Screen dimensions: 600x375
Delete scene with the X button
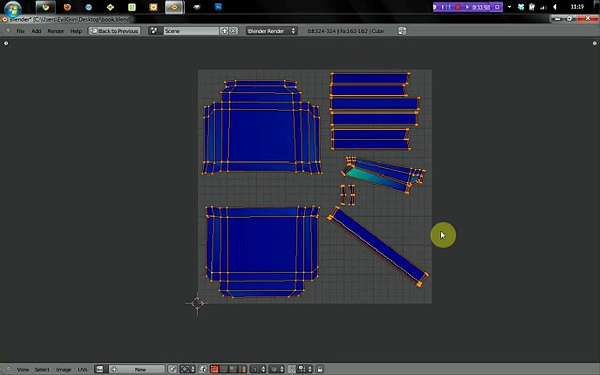233,31
